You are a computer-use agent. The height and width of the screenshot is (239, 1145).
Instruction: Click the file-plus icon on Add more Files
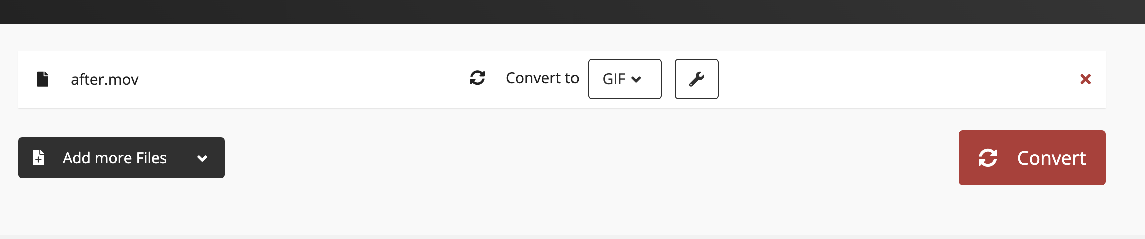39,158
